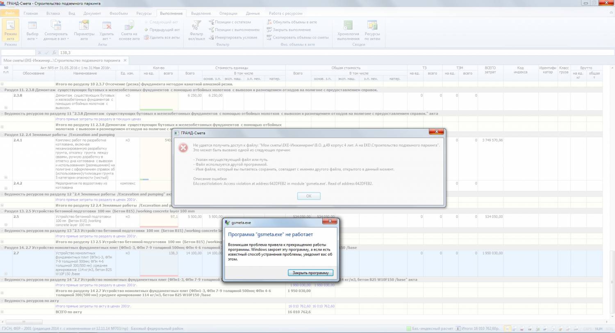Click the sum icon beside "Итого" in status bar
The height and width of the screenshot is (333, 615).
[458, 328]
